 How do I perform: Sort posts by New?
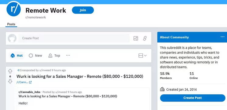(35, 56)
